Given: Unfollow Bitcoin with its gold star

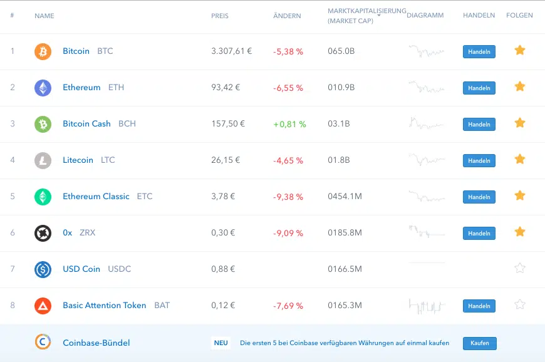Looking at the screenshot, I should pyautogui.click(x=519, y=50).
